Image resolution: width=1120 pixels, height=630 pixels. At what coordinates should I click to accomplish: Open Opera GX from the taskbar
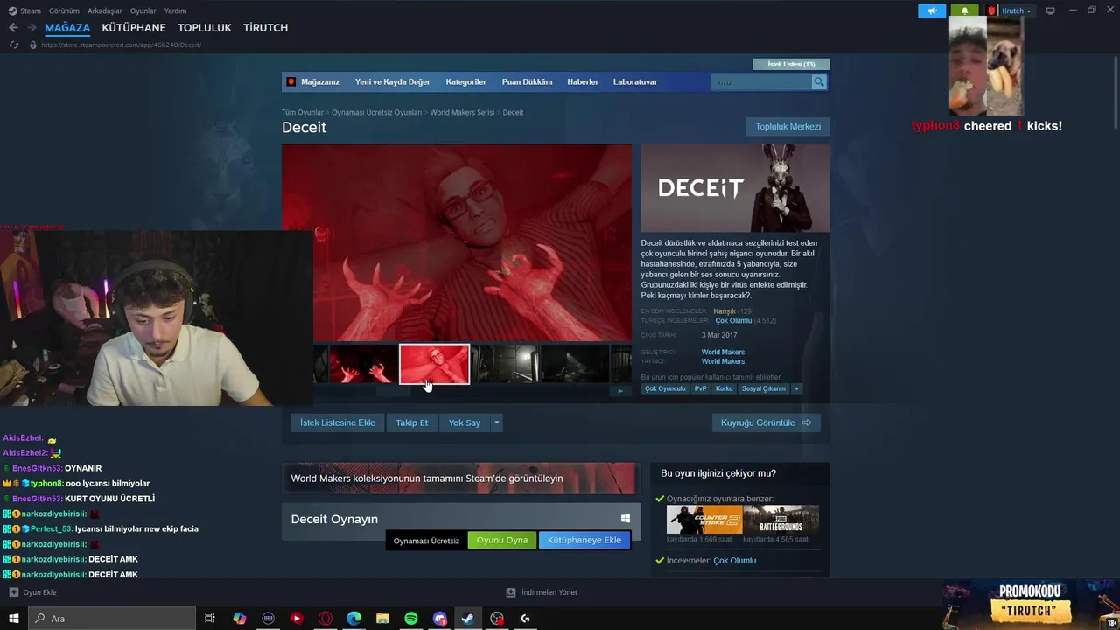click(x=325, y=619)
